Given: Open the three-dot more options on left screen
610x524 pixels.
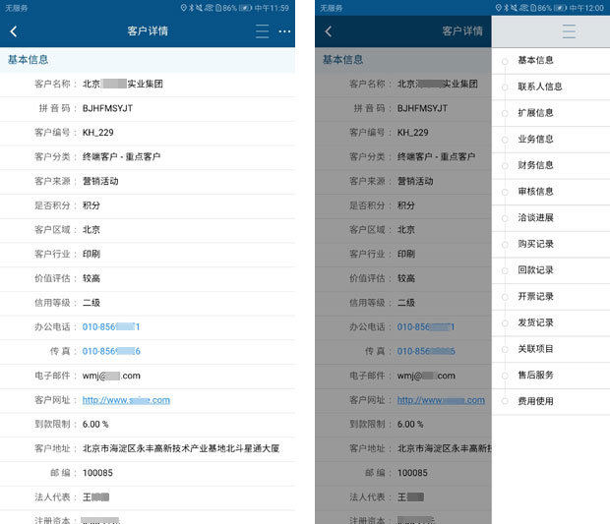Looking at the screenshot, I should coord(284,31).
